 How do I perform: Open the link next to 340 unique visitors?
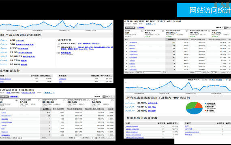[x=25, y=45]
